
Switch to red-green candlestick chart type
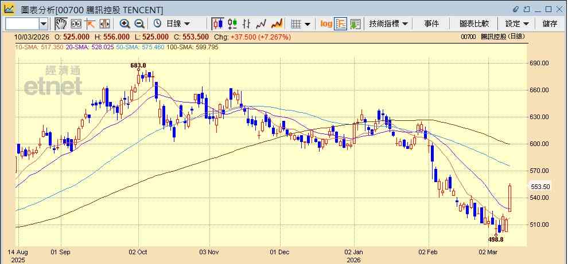(x=232, y=24)
